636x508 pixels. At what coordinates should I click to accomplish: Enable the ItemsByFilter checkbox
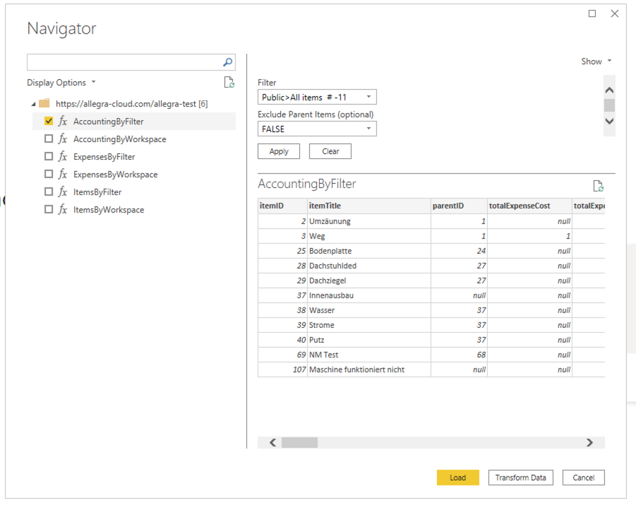coord(47,191)
